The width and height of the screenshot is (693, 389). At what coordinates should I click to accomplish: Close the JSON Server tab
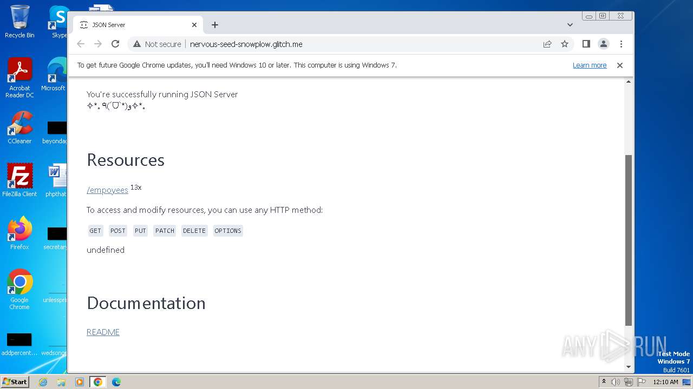click(x=194, y=25)
